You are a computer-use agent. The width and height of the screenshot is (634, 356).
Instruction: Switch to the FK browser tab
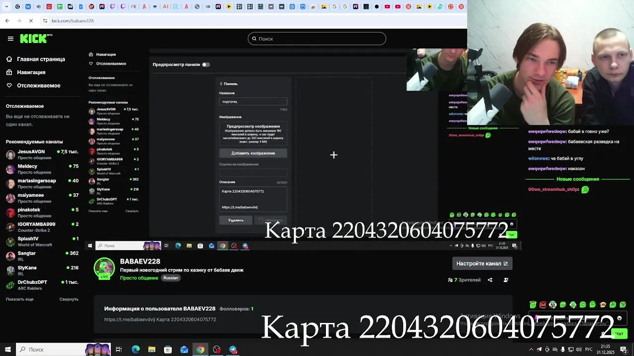pos(134,7)
